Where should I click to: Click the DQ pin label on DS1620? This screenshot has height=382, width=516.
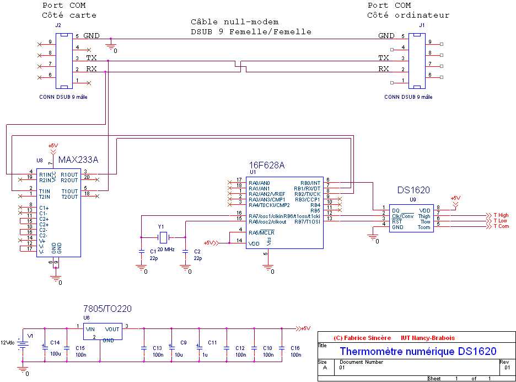click(396, 211)
